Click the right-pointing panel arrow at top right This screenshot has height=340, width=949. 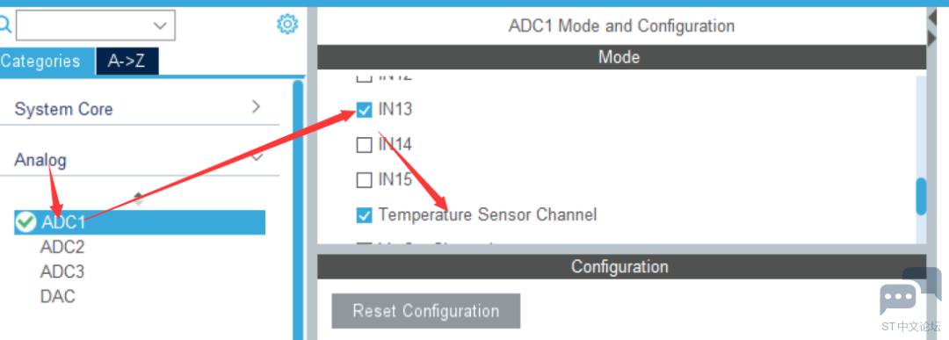coord(932,39)
